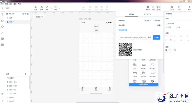This screenshot has width=192, height=103.
Task: Select the annotation note component icon
Action: pos(135,65)
